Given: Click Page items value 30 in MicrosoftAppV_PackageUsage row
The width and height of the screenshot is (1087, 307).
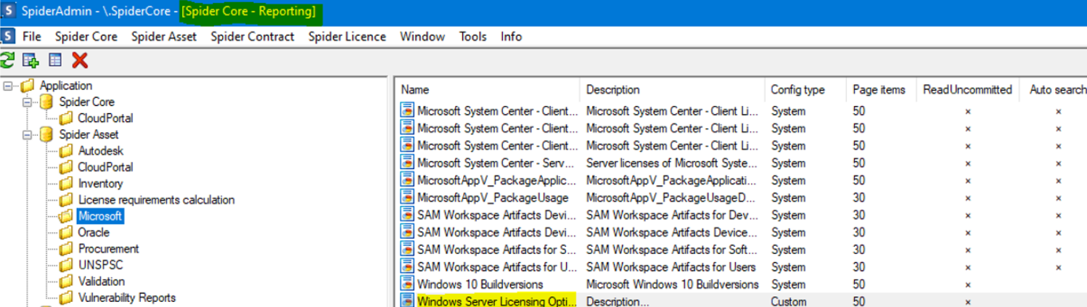Looking at the screenshot, I should coord(859,197).
